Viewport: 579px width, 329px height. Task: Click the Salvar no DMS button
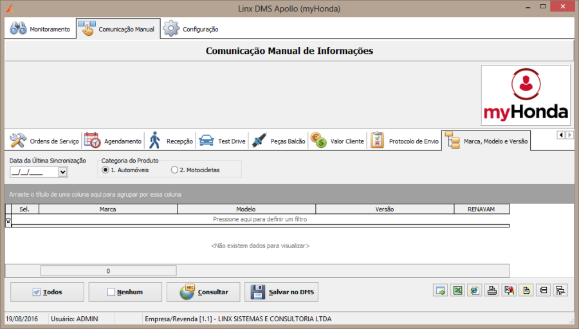pyautogui.click(x=281, y=292)
